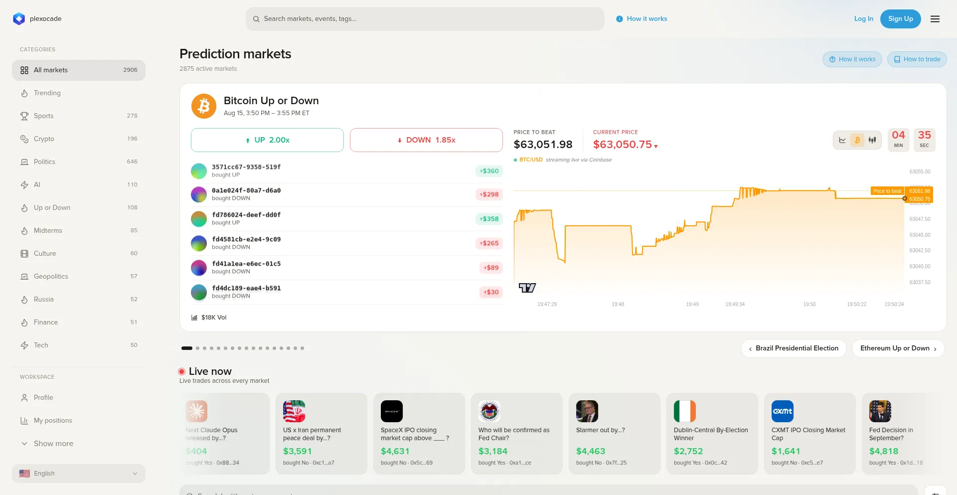Click the Bitcoin coin icon
Viewport: 957px width, 495px height.
(204, 106)
